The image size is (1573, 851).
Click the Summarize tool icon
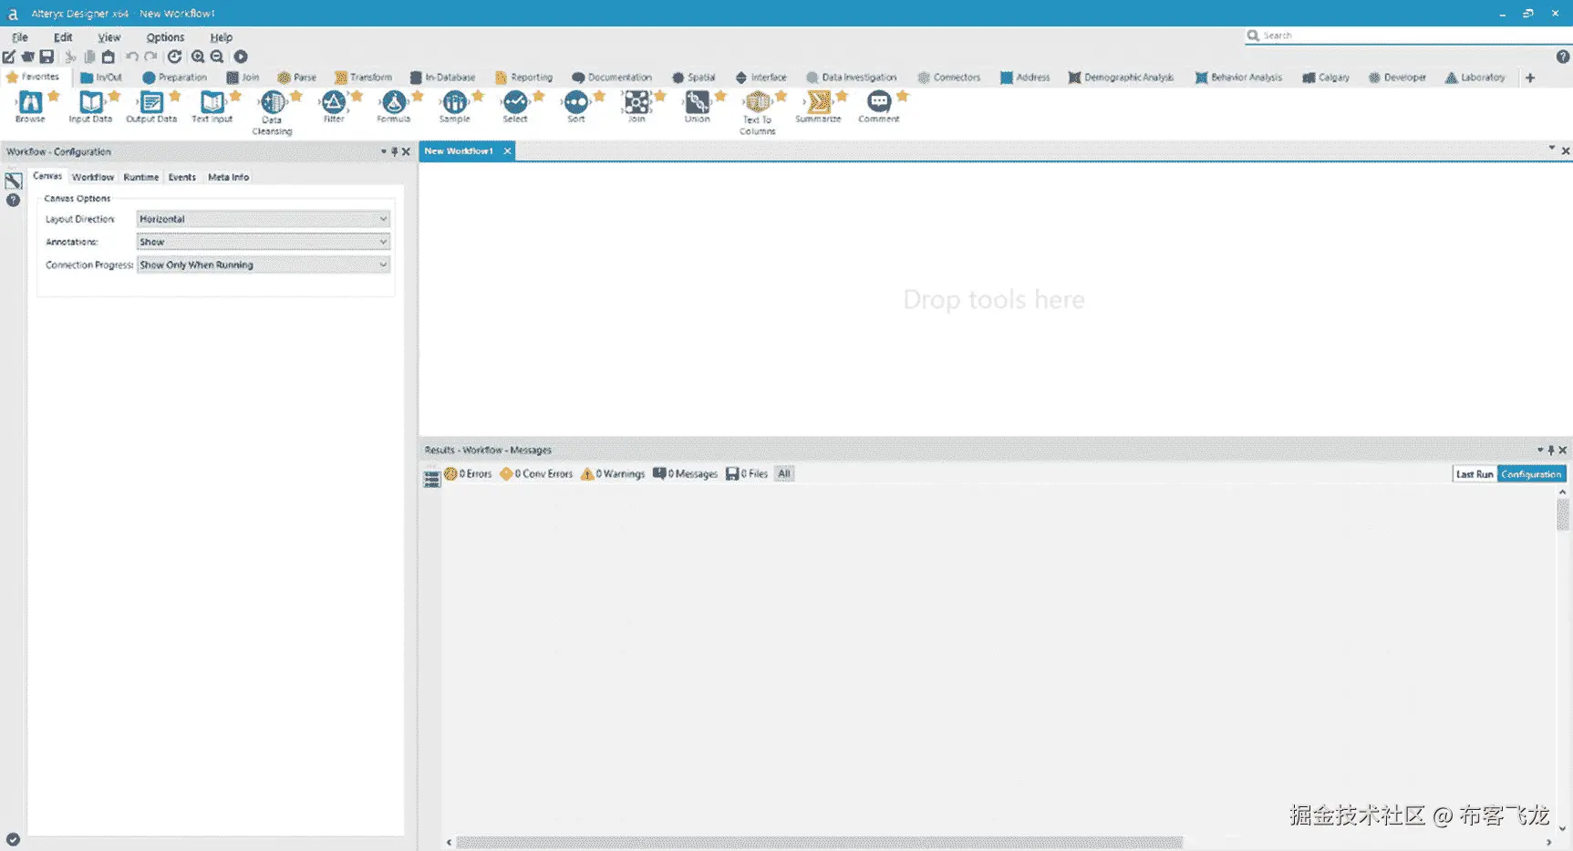818,102
